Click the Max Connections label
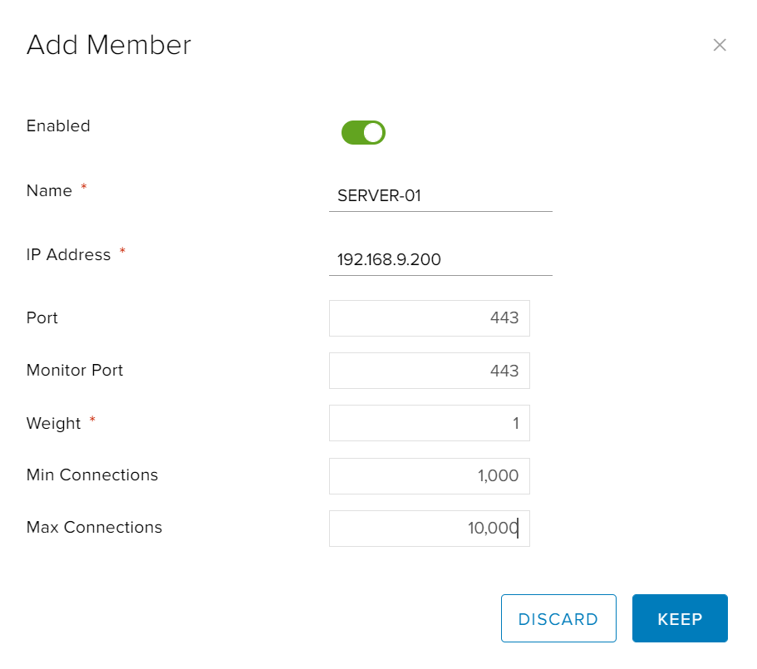This screenshot has width=757, height=669. [x=94, y=527]
